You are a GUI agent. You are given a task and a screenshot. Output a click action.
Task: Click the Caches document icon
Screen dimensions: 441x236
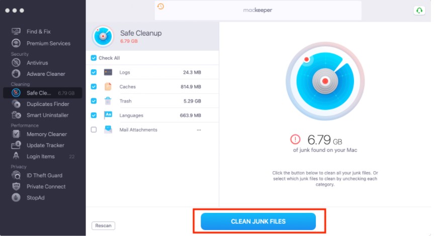[x=108, y=86]
